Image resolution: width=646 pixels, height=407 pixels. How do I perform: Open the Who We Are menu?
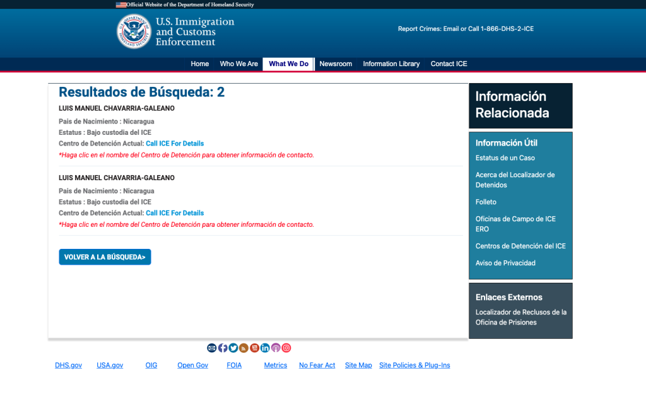coord(239,64)
